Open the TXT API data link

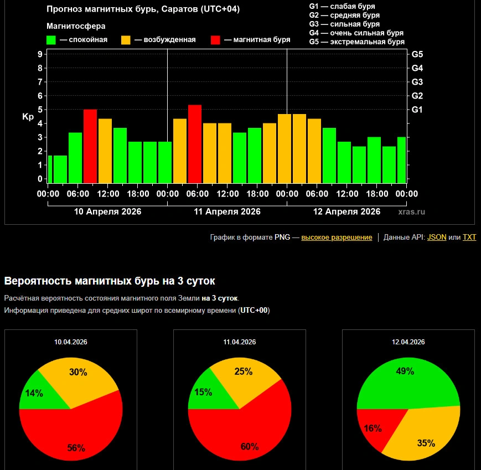coord(469,237)
